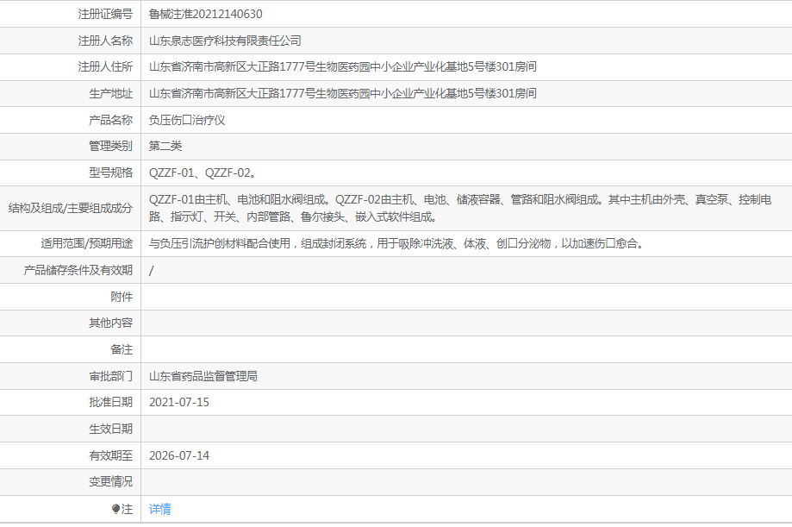Screen dimensions: 792x527
Task: Click the 其他内容 label
Action: [x=110, y=323]
